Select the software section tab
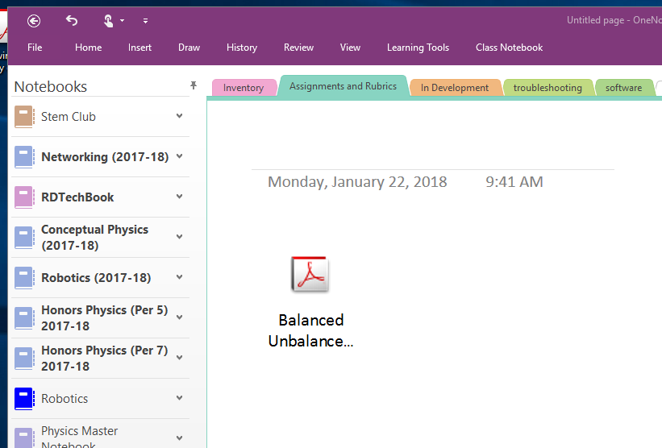Image resolution: width=662 pixels, height=448 pixels. pyautogui.click(x=623, y=88)
